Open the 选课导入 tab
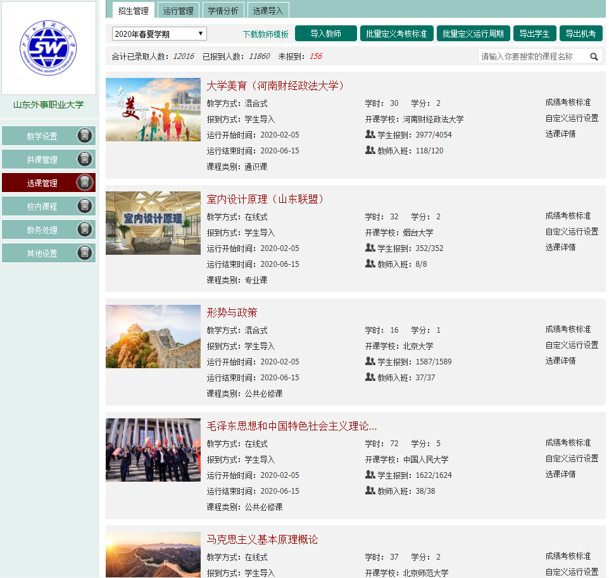Screen dimensions: 609x578 click(268, 11)
